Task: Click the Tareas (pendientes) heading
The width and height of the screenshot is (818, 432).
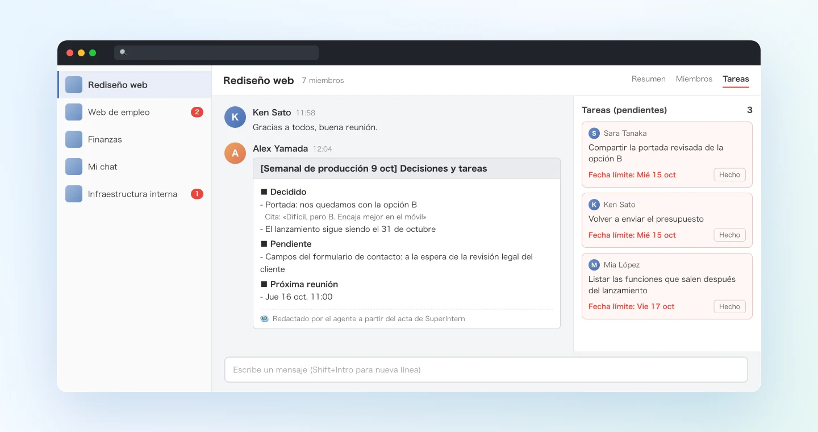Action: [x=624, y=110]
